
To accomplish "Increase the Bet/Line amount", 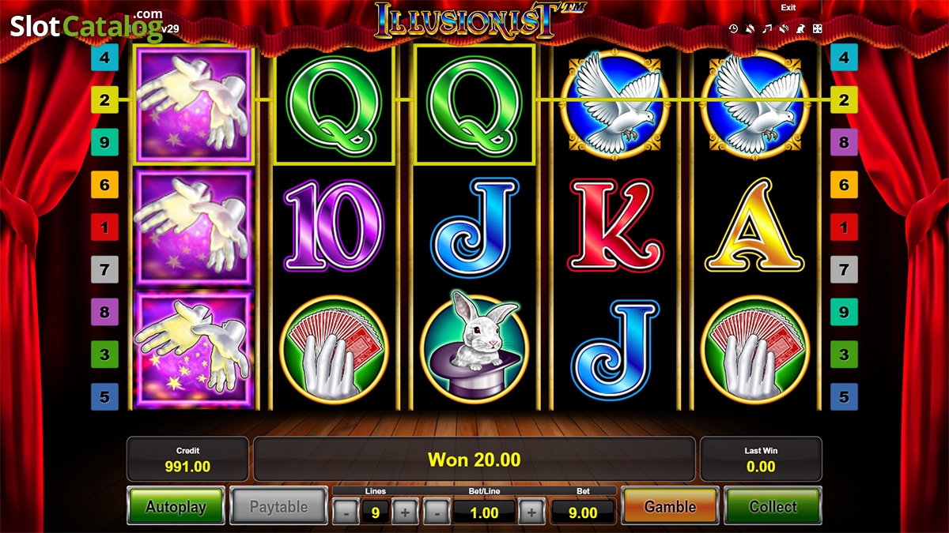I will pyautogui.click(x=531, y=512).
